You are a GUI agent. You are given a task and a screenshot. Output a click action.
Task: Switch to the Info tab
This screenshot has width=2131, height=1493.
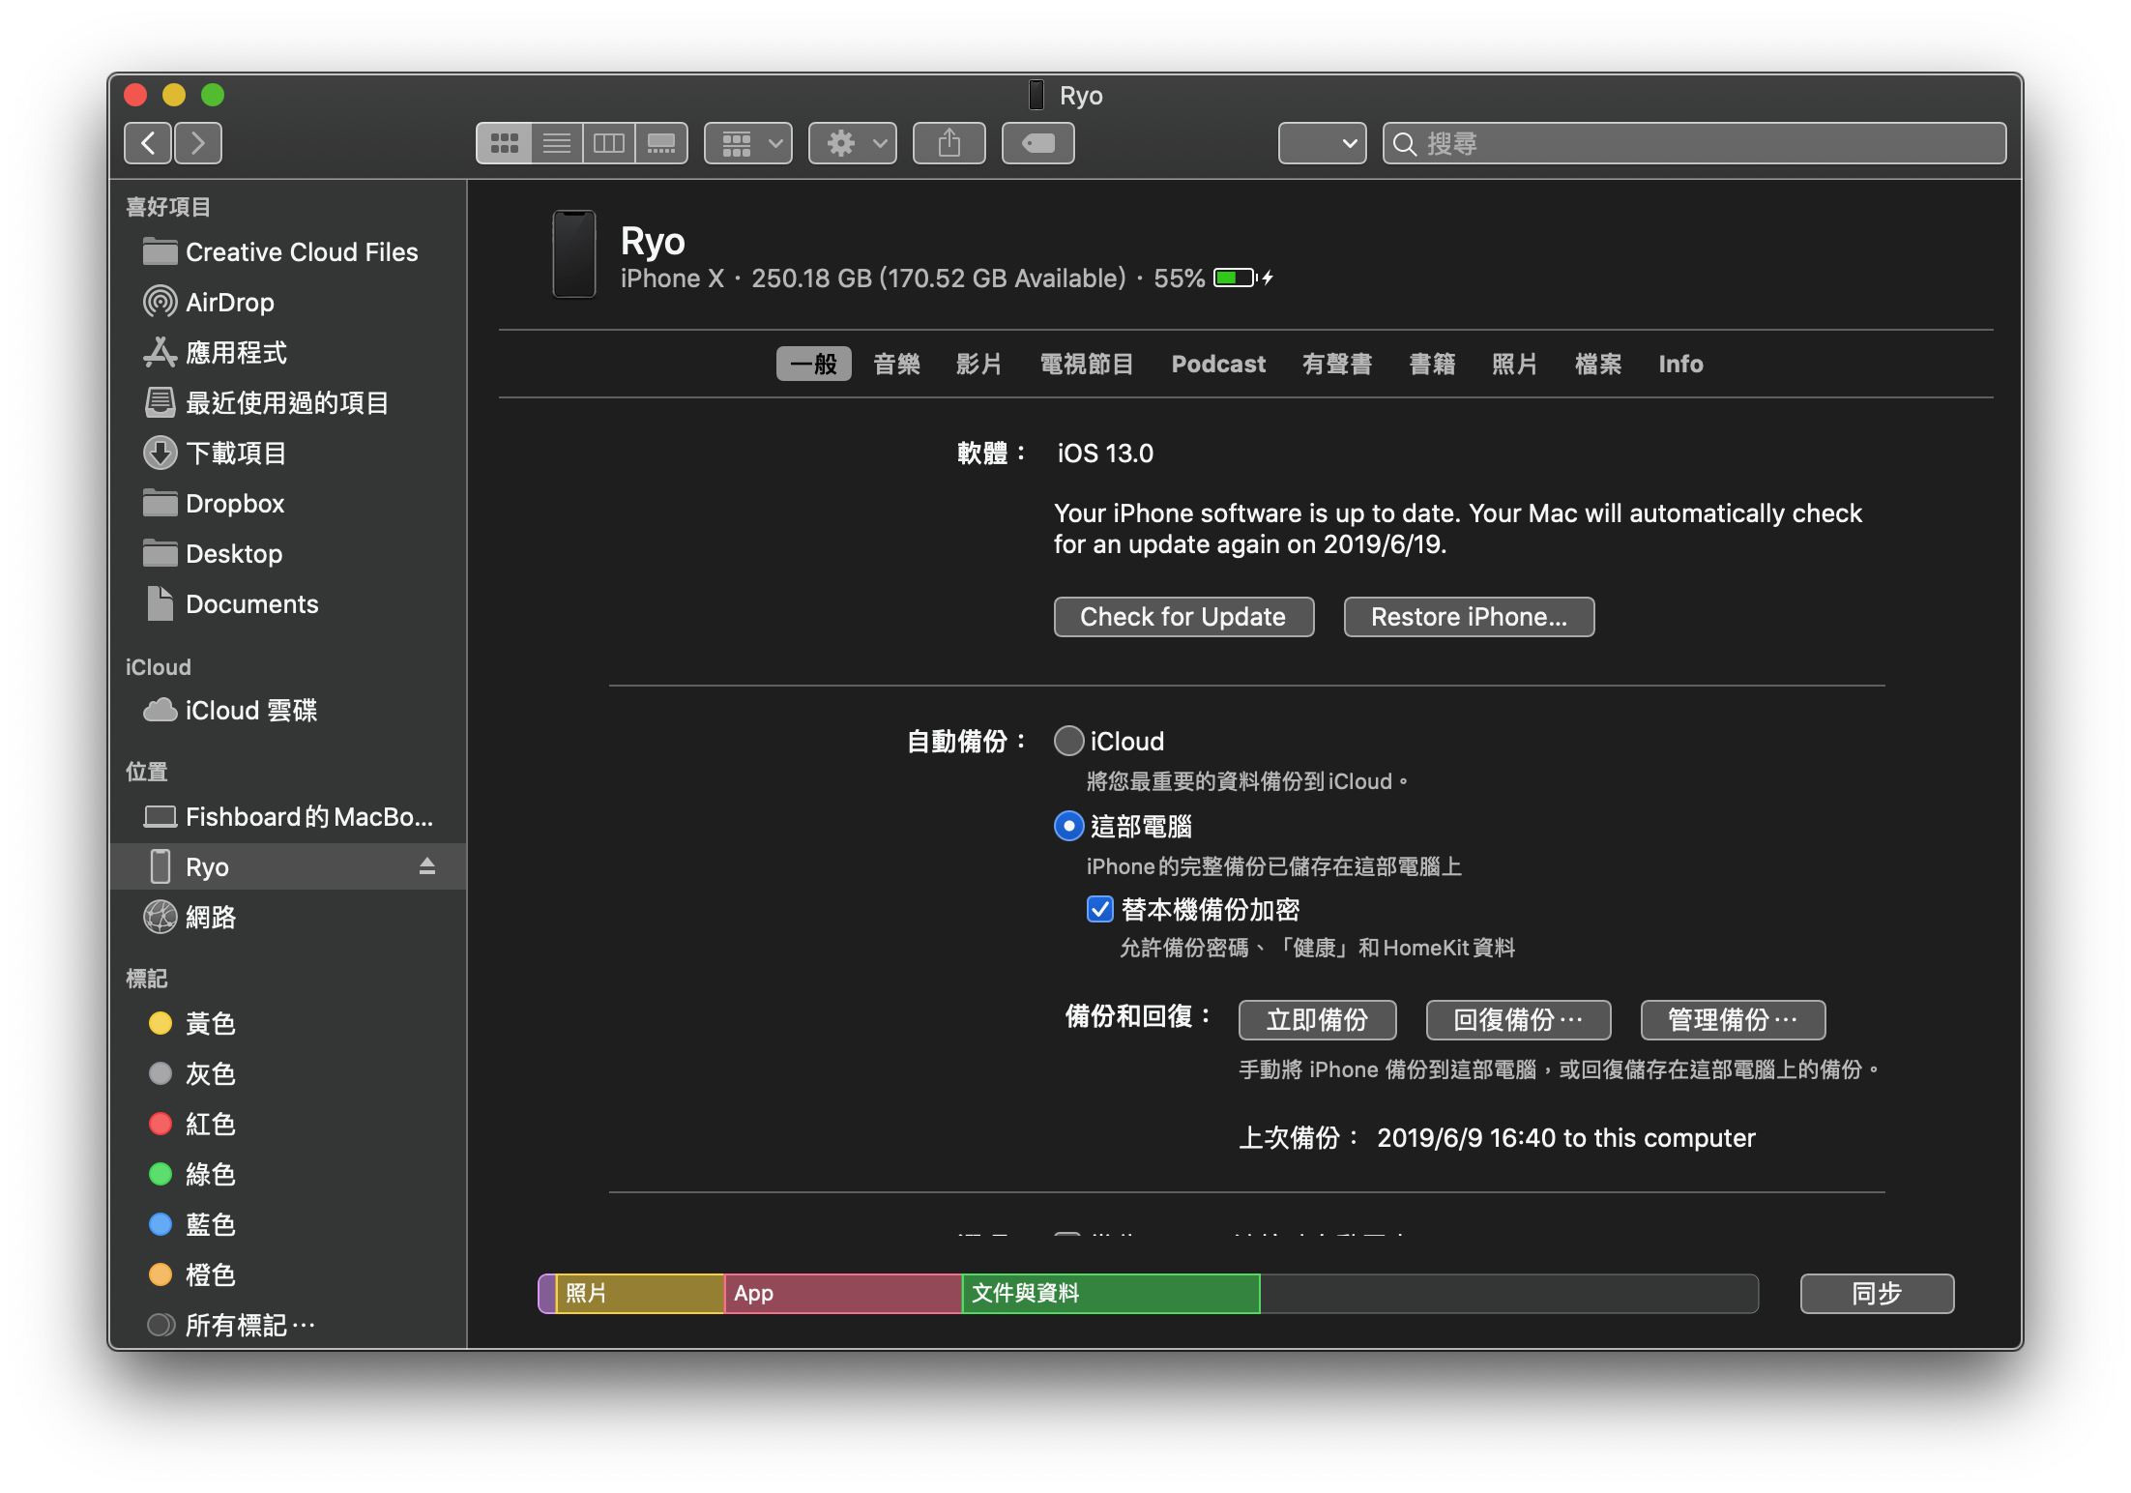pos(1680,364)
